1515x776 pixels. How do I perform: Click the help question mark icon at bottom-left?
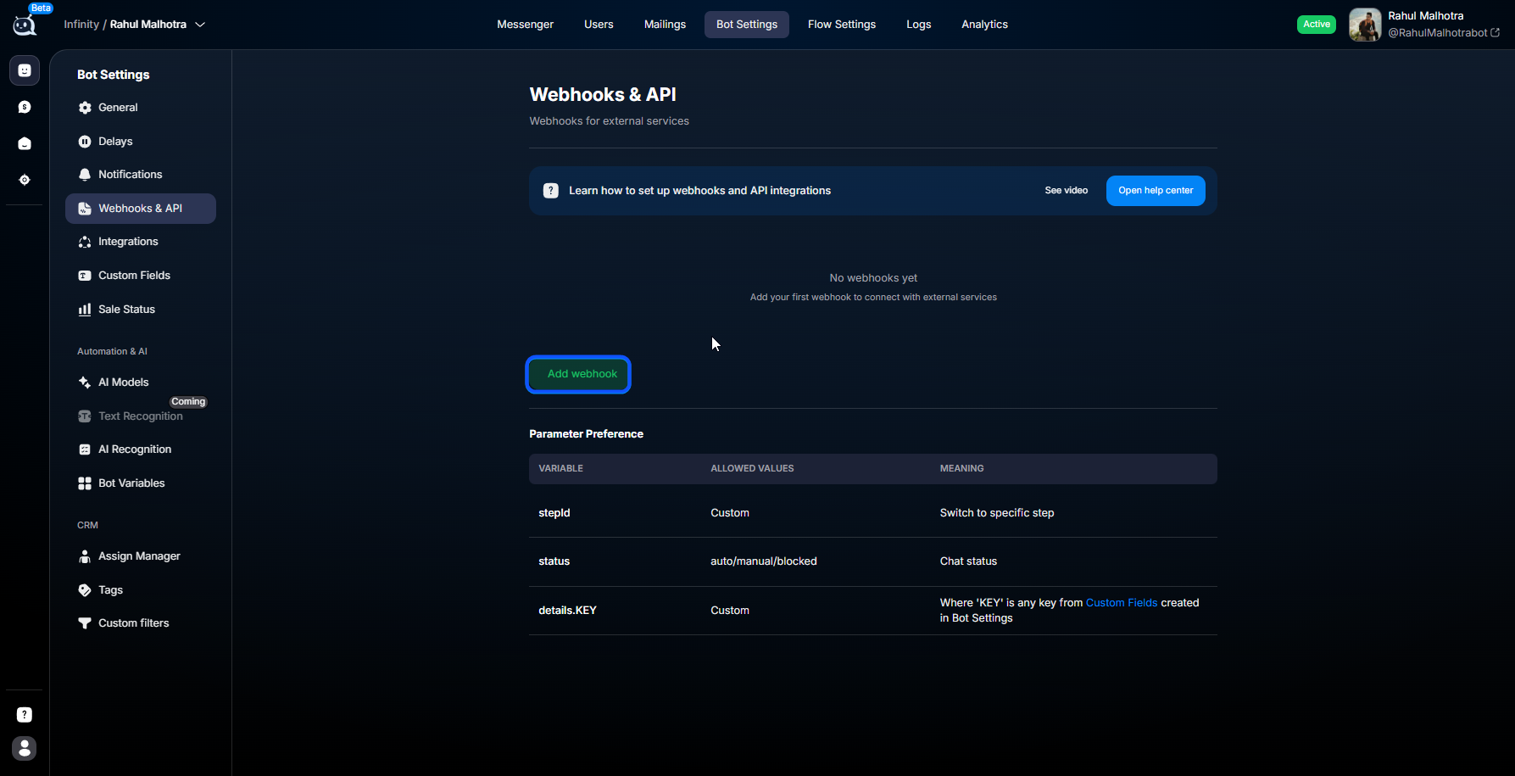coord(25,715)
